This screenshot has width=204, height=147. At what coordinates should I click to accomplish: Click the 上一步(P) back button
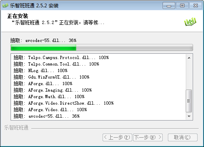(117, 137)
